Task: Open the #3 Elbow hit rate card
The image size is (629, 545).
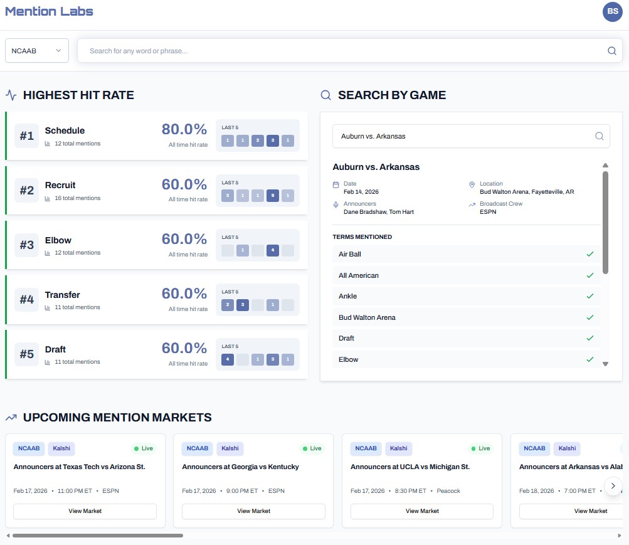Action: coord(156,245)
